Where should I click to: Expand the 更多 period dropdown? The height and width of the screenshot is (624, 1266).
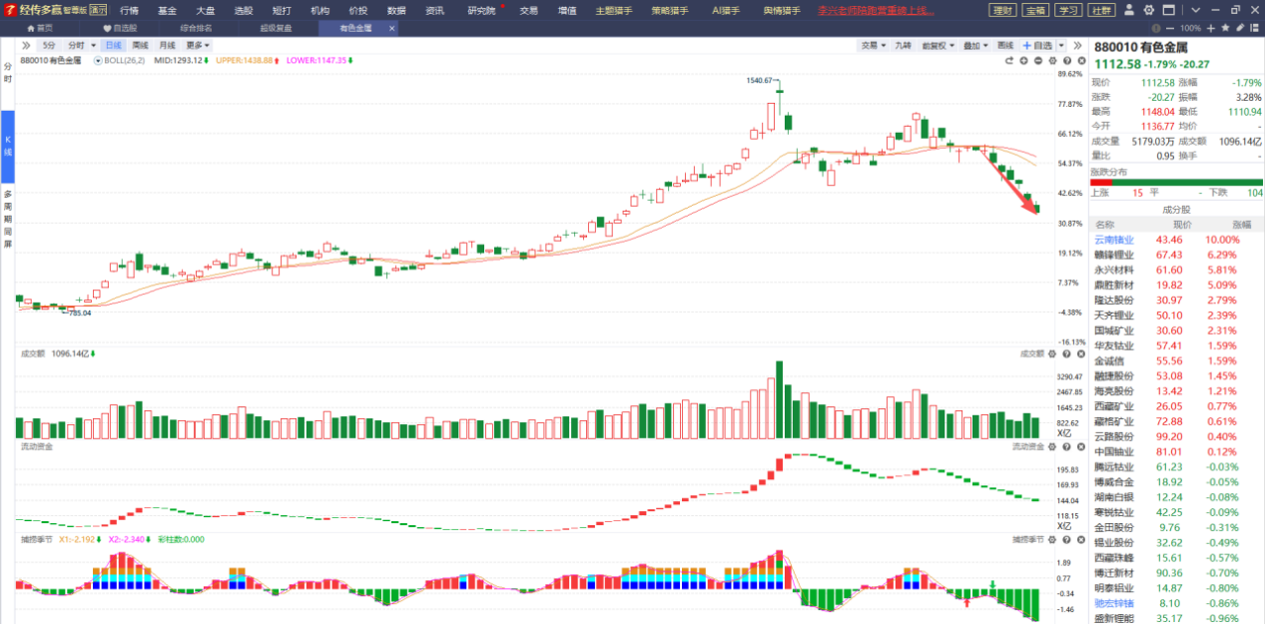[197, 45]
